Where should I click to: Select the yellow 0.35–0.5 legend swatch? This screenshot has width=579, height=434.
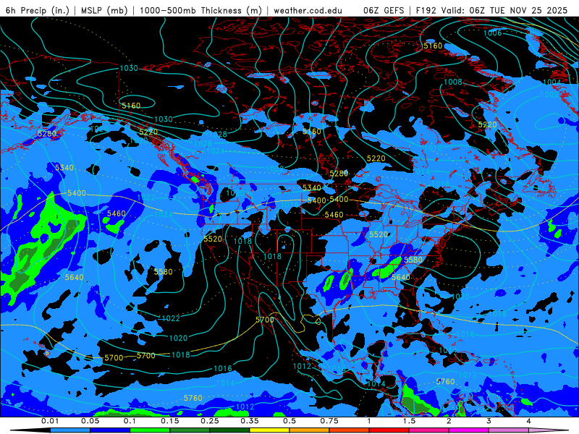coord(269,430)
